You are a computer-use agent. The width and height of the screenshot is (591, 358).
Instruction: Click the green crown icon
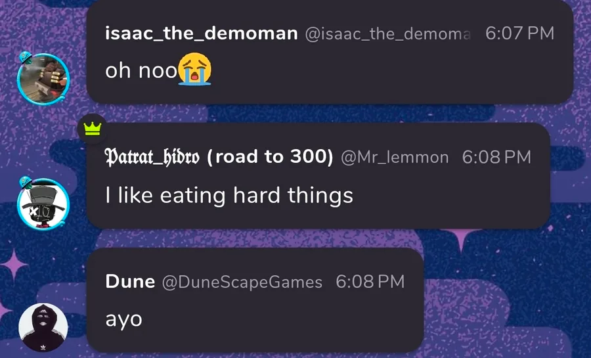pyautogui.click(x=92, y=128)
